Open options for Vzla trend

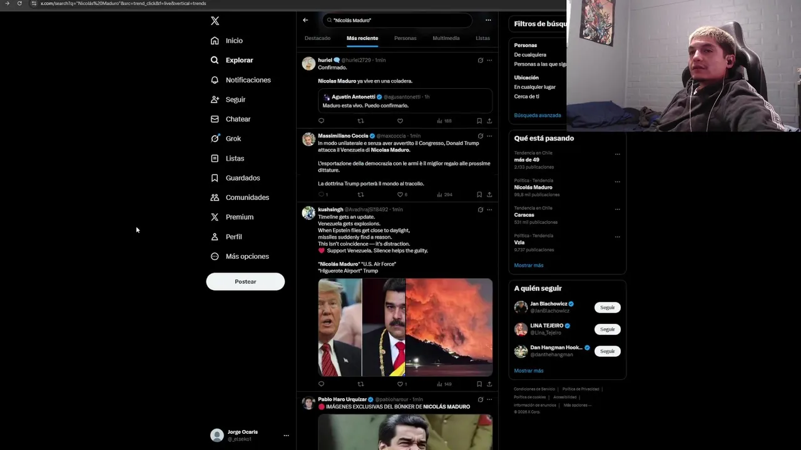(x=617, y=237)
